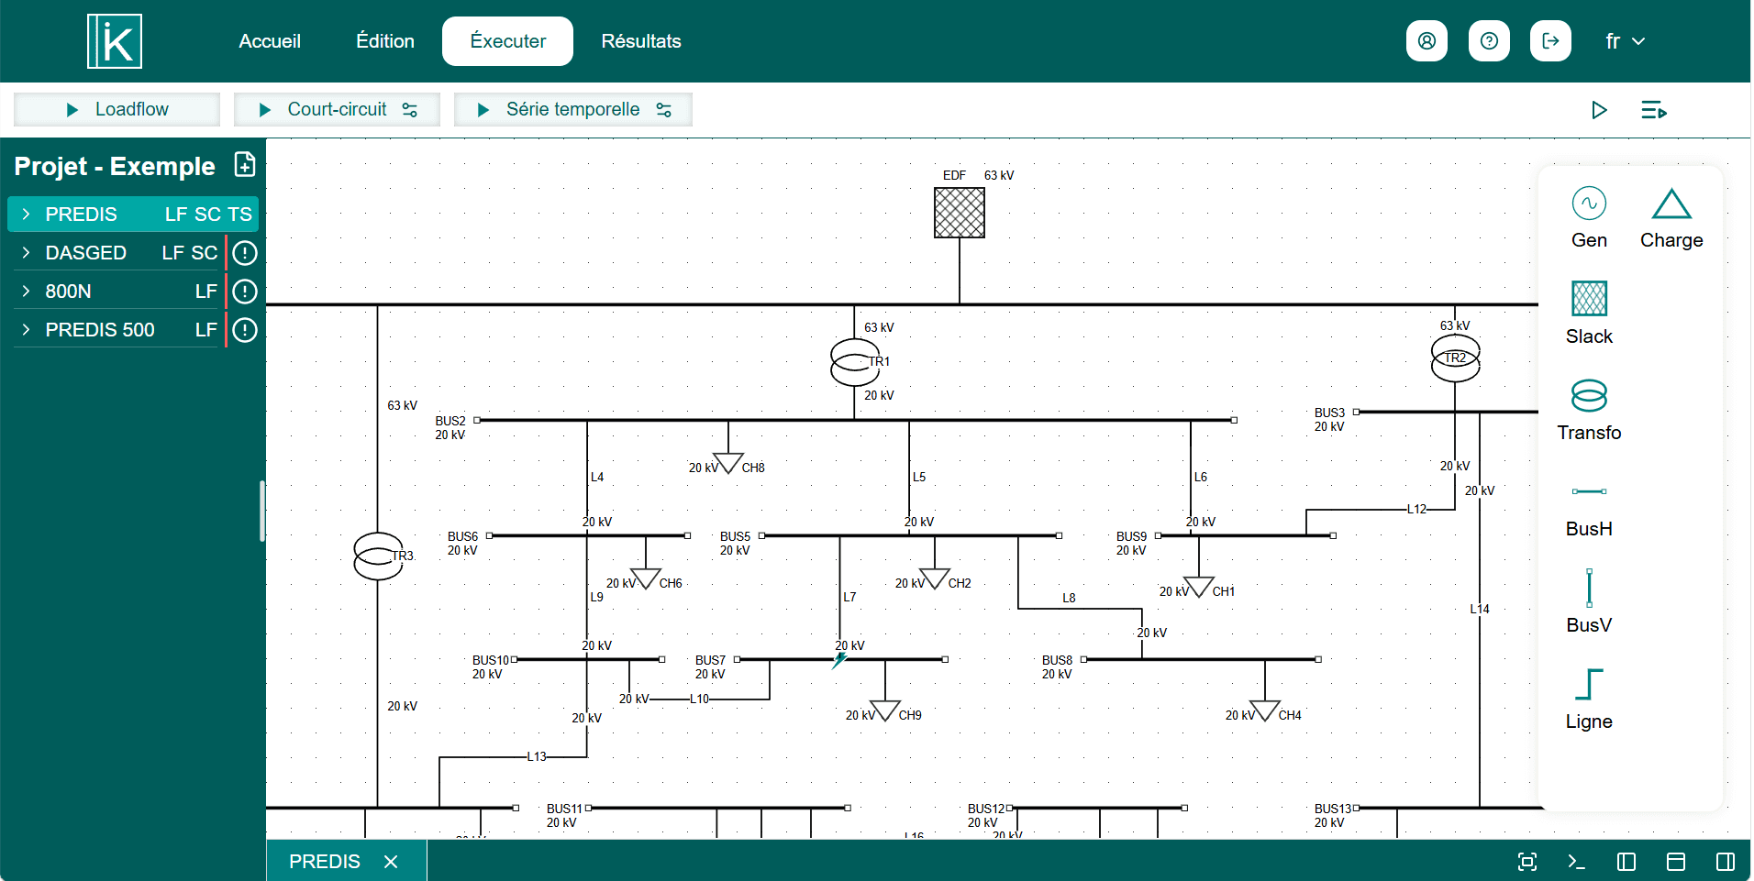Click the BUS9 label
The width and height of the screenshot is (1754, 881).
[x=1132, y=536]
